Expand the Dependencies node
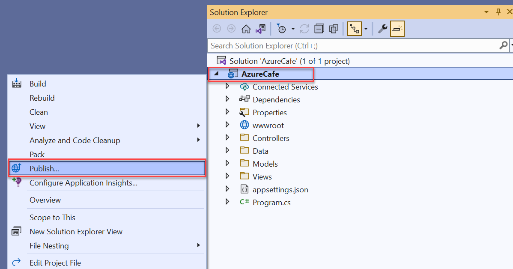Image resolution: width=513 pixels, height=269 pixels. tap(227, 99)
